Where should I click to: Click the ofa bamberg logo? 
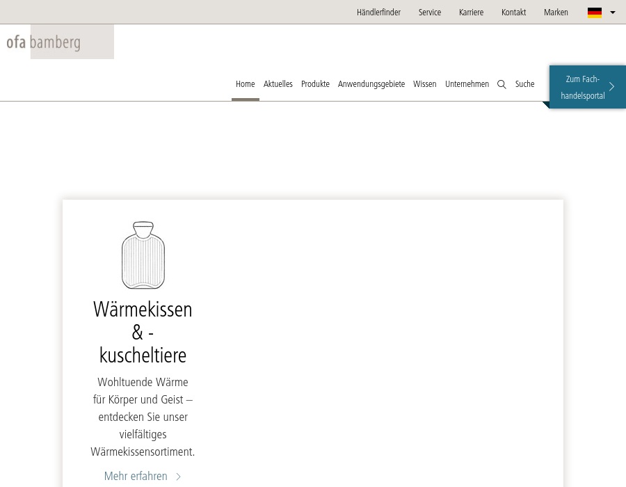click(43, 42)
